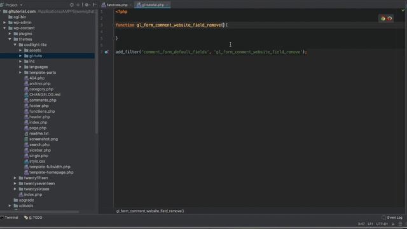The height and width of the screenshot is (229, 407).
Task: Click the screenshot.png image file icon
Action: [x=26, y=139]
